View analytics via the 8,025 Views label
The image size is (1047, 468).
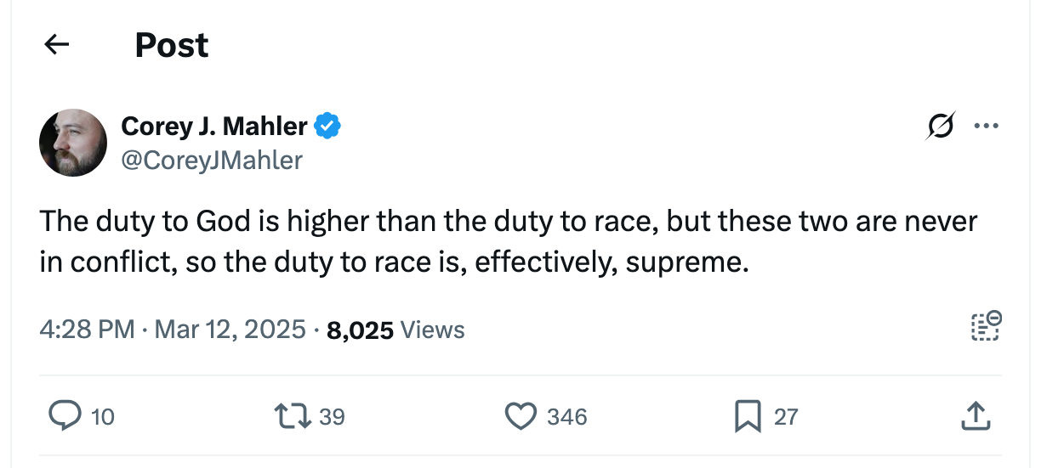click(395, 330)
